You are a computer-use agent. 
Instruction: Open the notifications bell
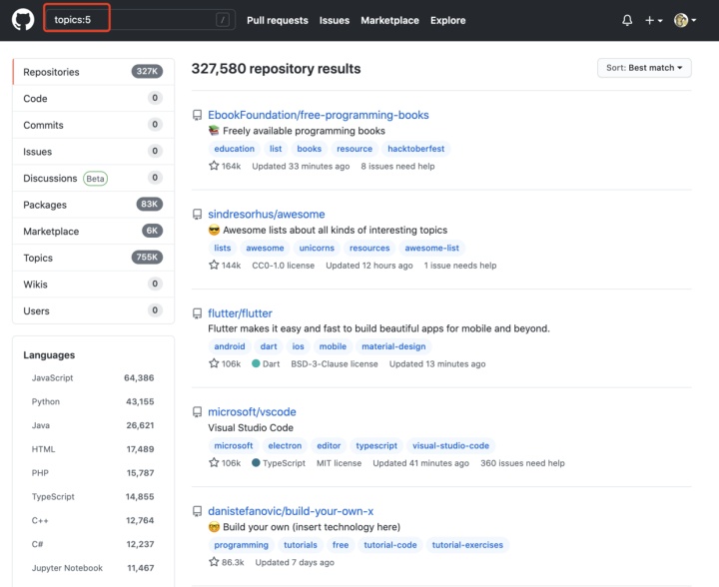pos(627,20)
